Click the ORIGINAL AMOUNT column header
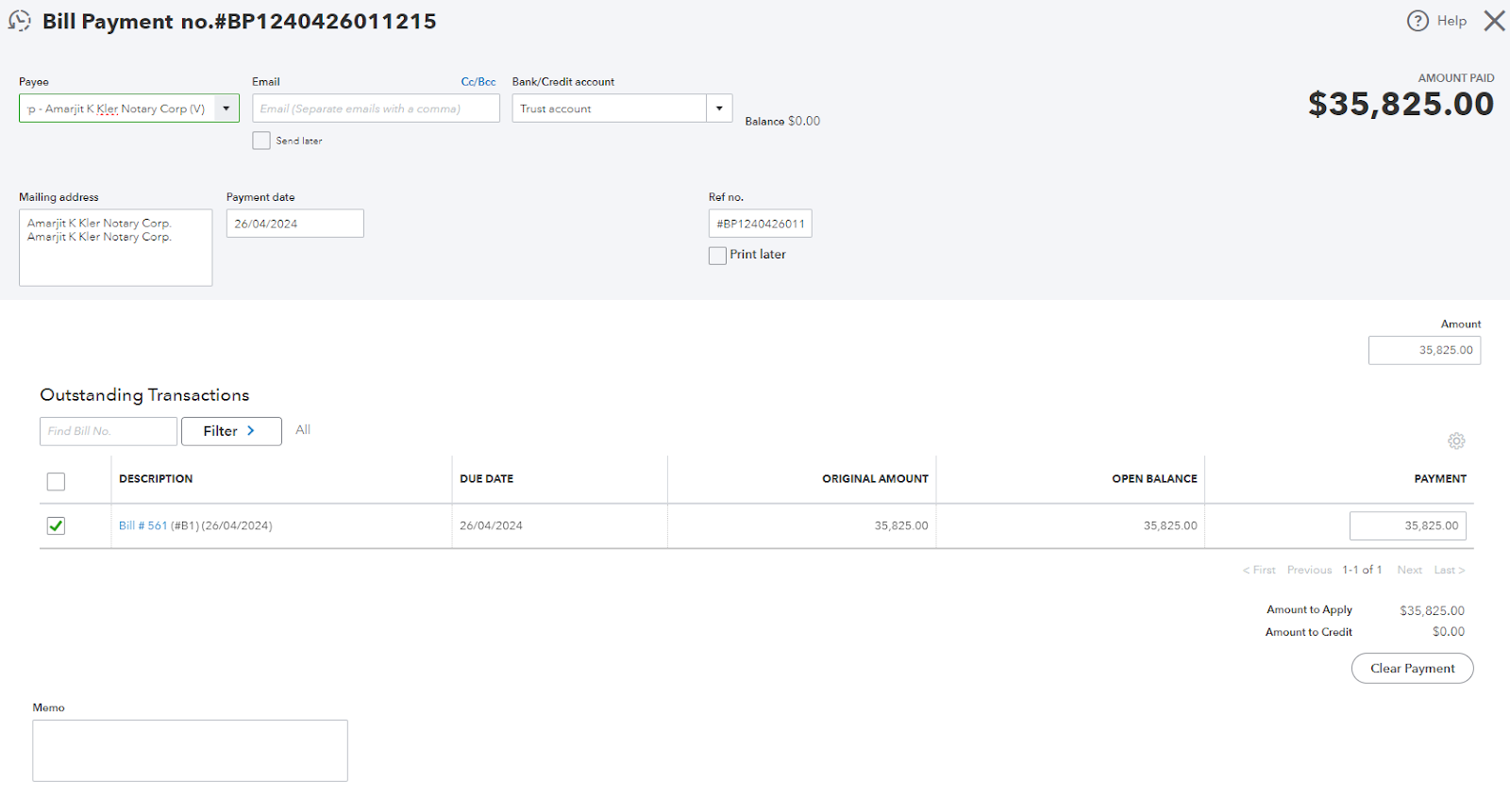1510x797 pixels. [x=875, y=479]
